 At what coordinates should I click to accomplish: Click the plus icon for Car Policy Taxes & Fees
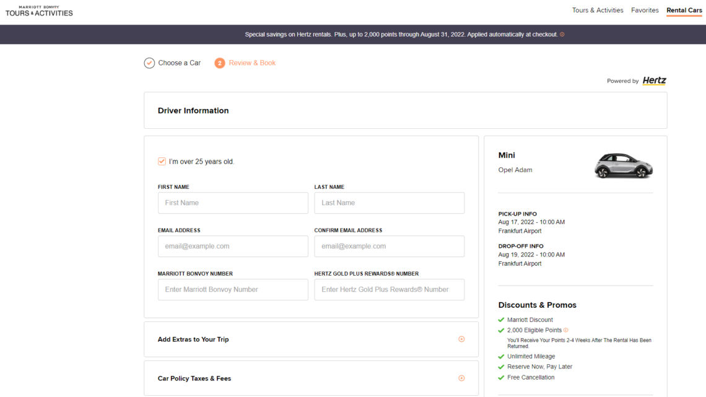click(x=461, y=378)
